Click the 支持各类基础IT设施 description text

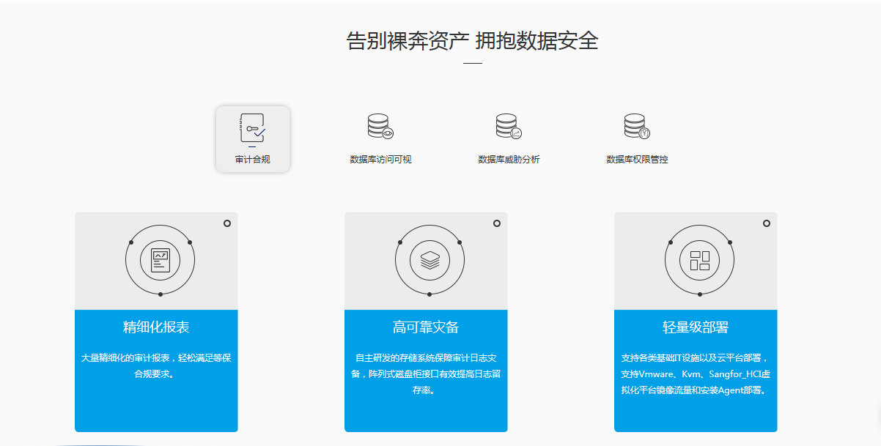pos(696,374)
